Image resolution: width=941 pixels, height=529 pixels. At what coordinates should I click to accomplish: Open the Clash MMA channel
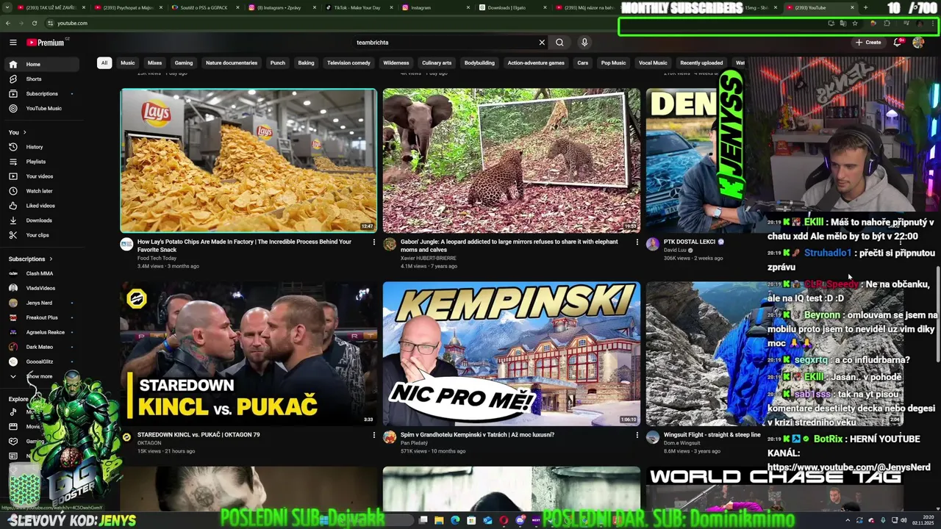click(42, 273)
